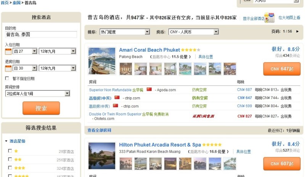Collapse the 酒店星级 filter section arrow

point(6,141)
